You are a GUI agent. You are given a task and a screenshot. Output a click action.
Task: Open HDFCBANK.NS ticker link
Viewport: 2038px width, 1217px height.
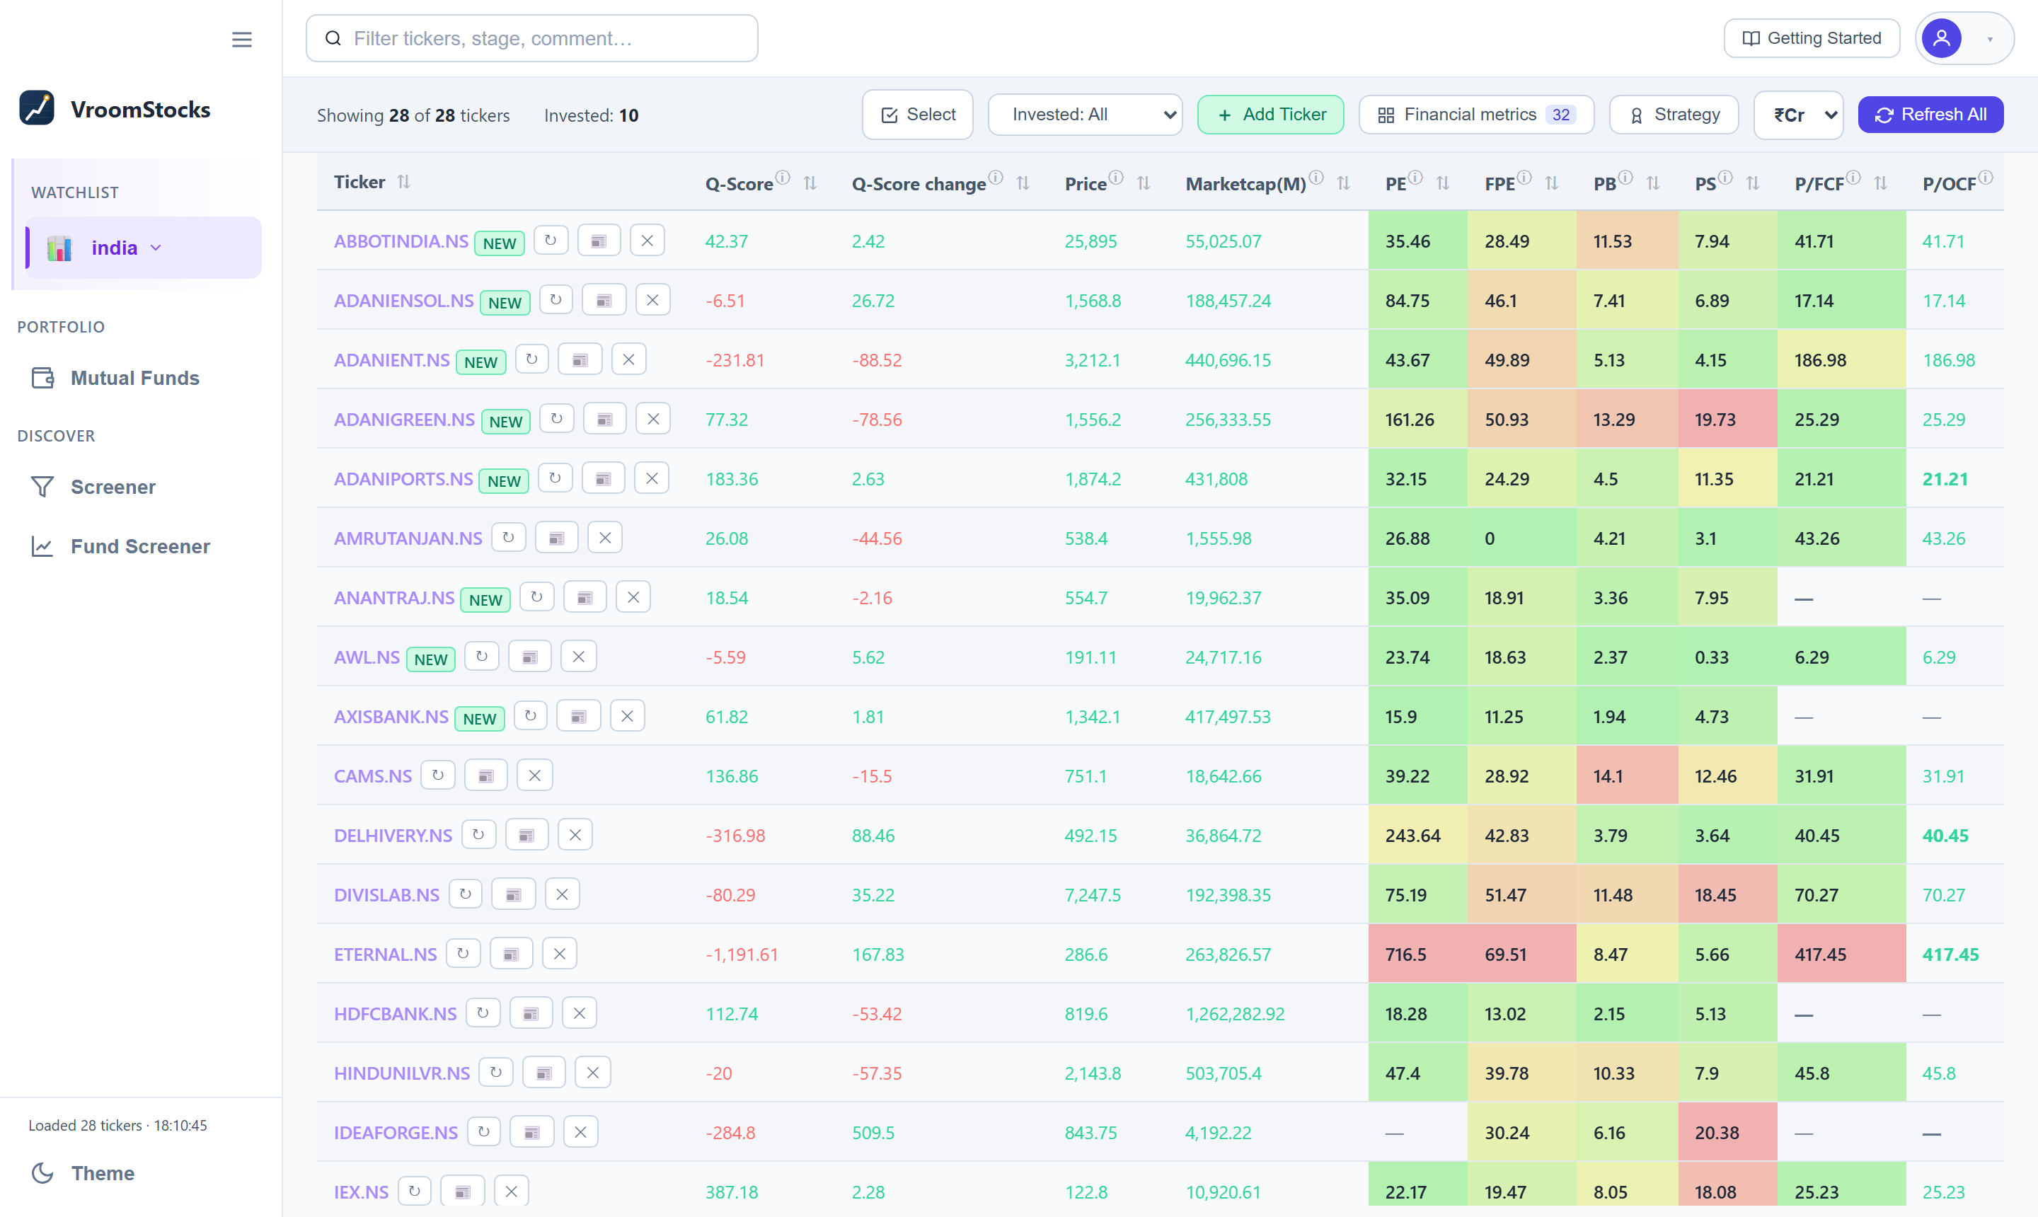(396, 1015)
